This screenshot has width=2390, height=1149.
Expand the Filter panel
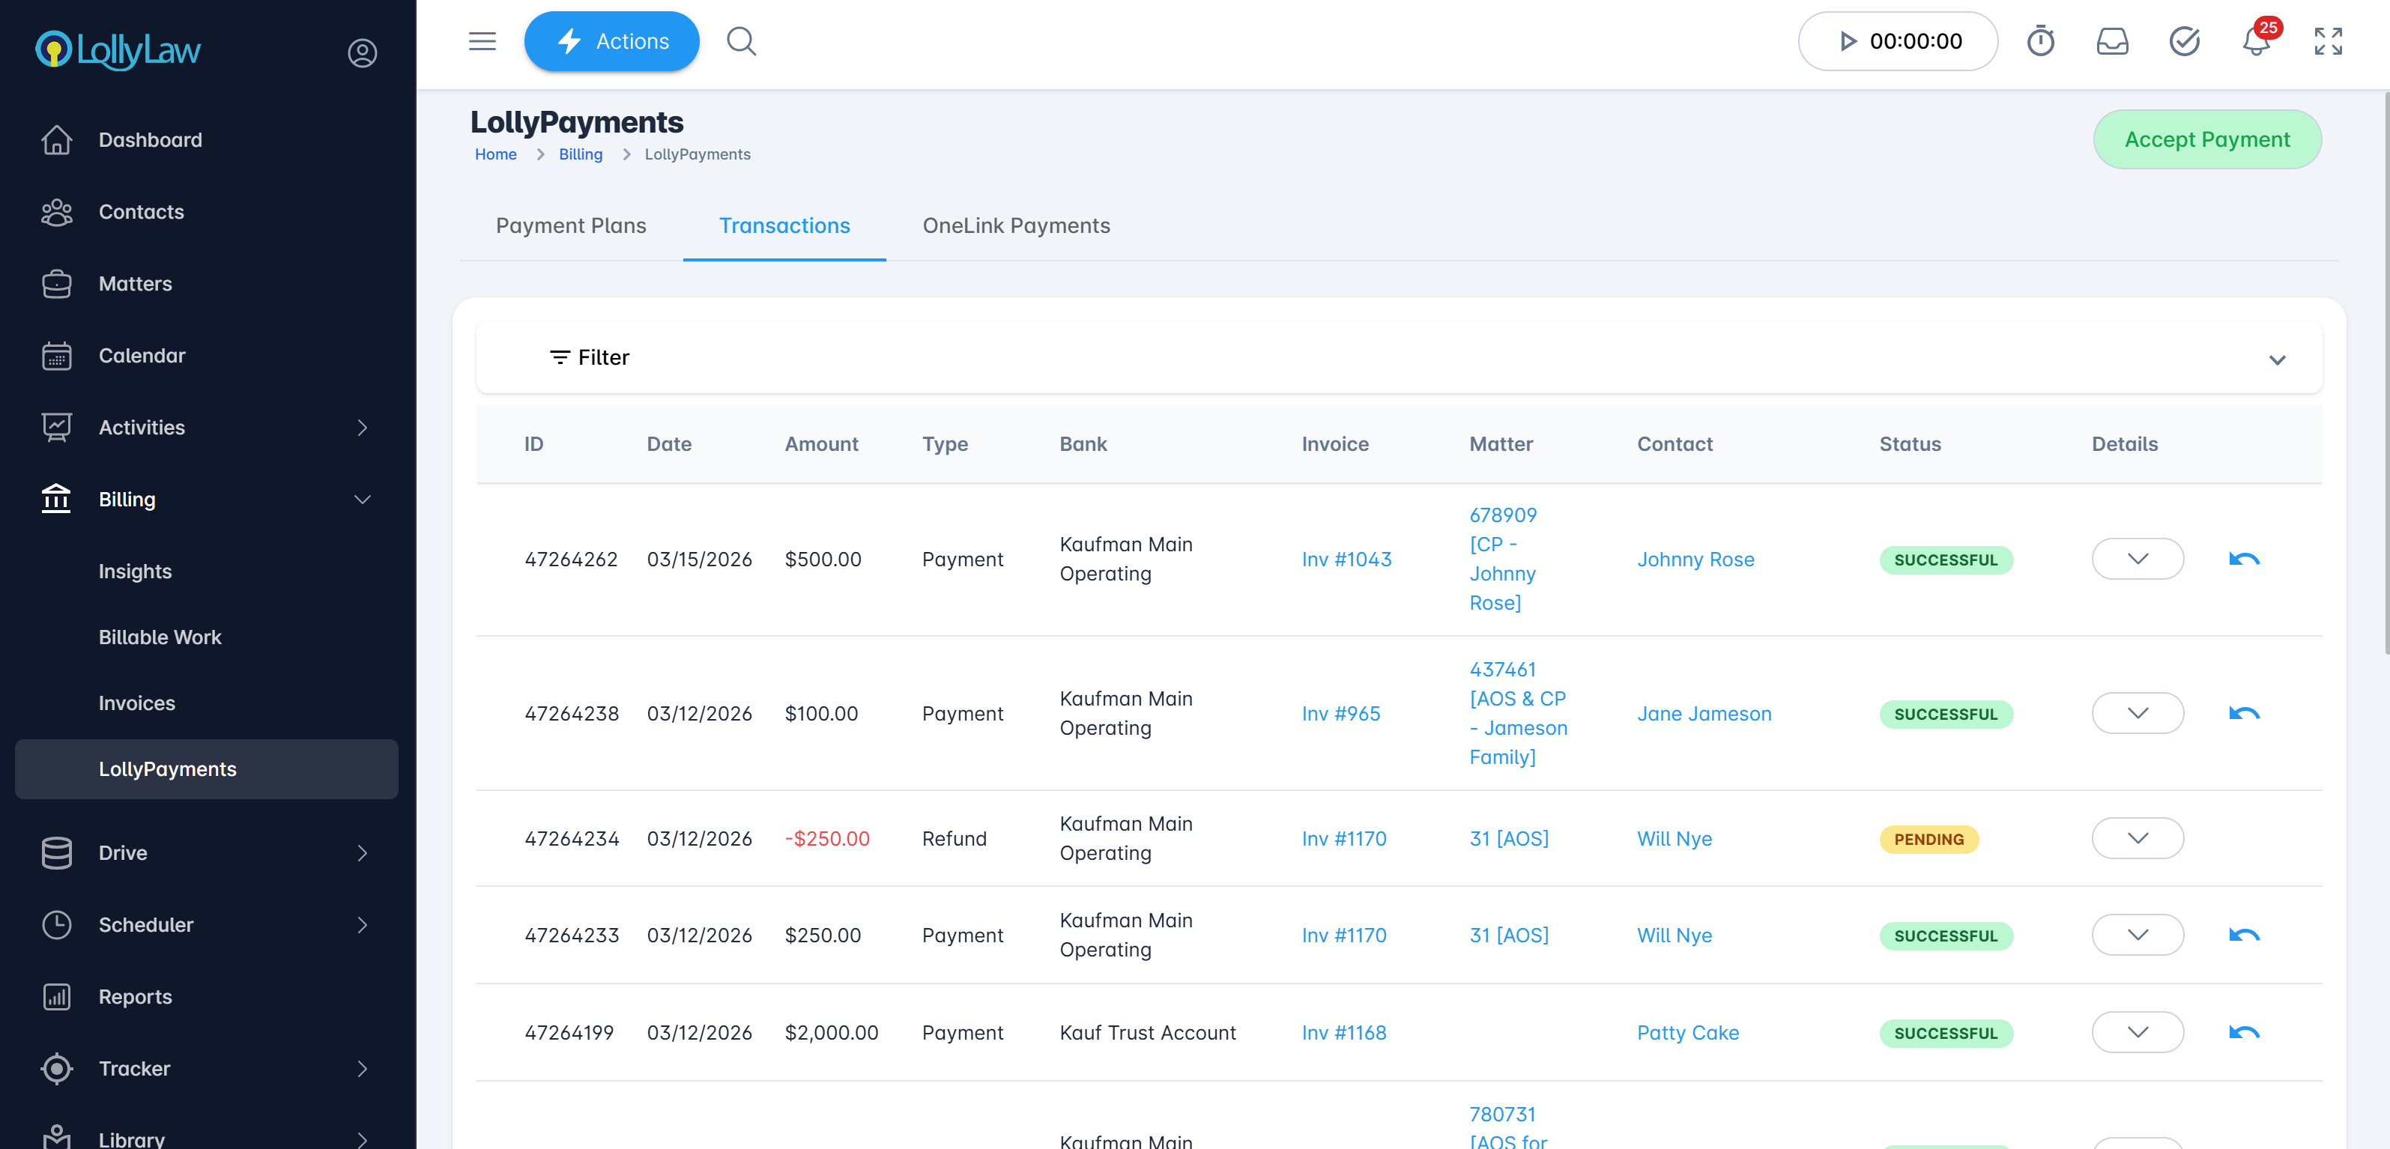point(2276,359)
